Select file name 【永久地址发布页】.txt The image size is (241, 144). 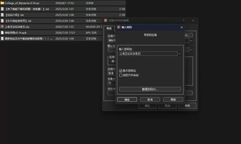click(18, 21)
